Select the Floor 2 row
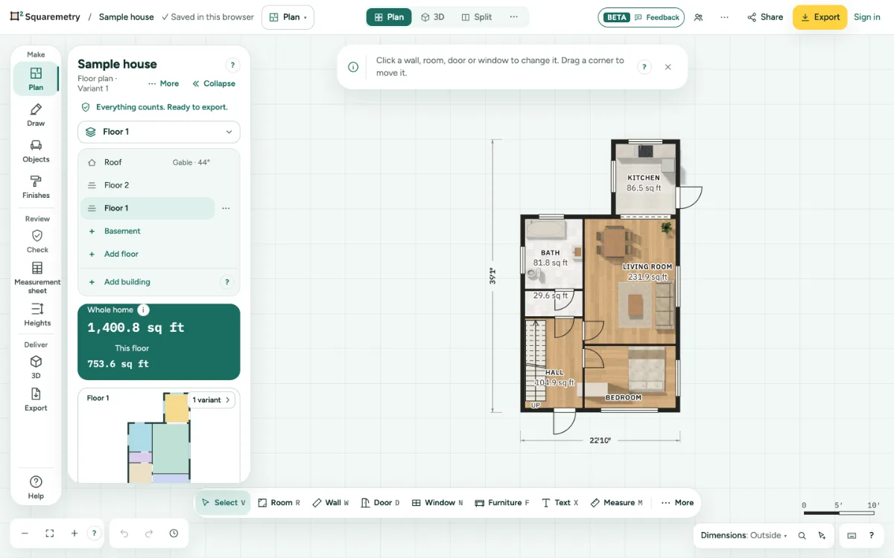 159,185
